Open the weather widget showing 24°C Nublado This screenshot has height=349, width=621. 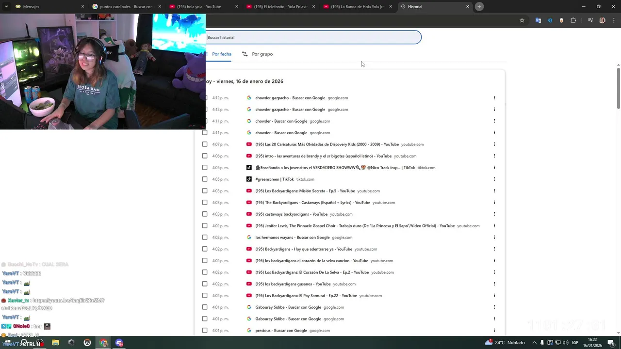point(505,343)
